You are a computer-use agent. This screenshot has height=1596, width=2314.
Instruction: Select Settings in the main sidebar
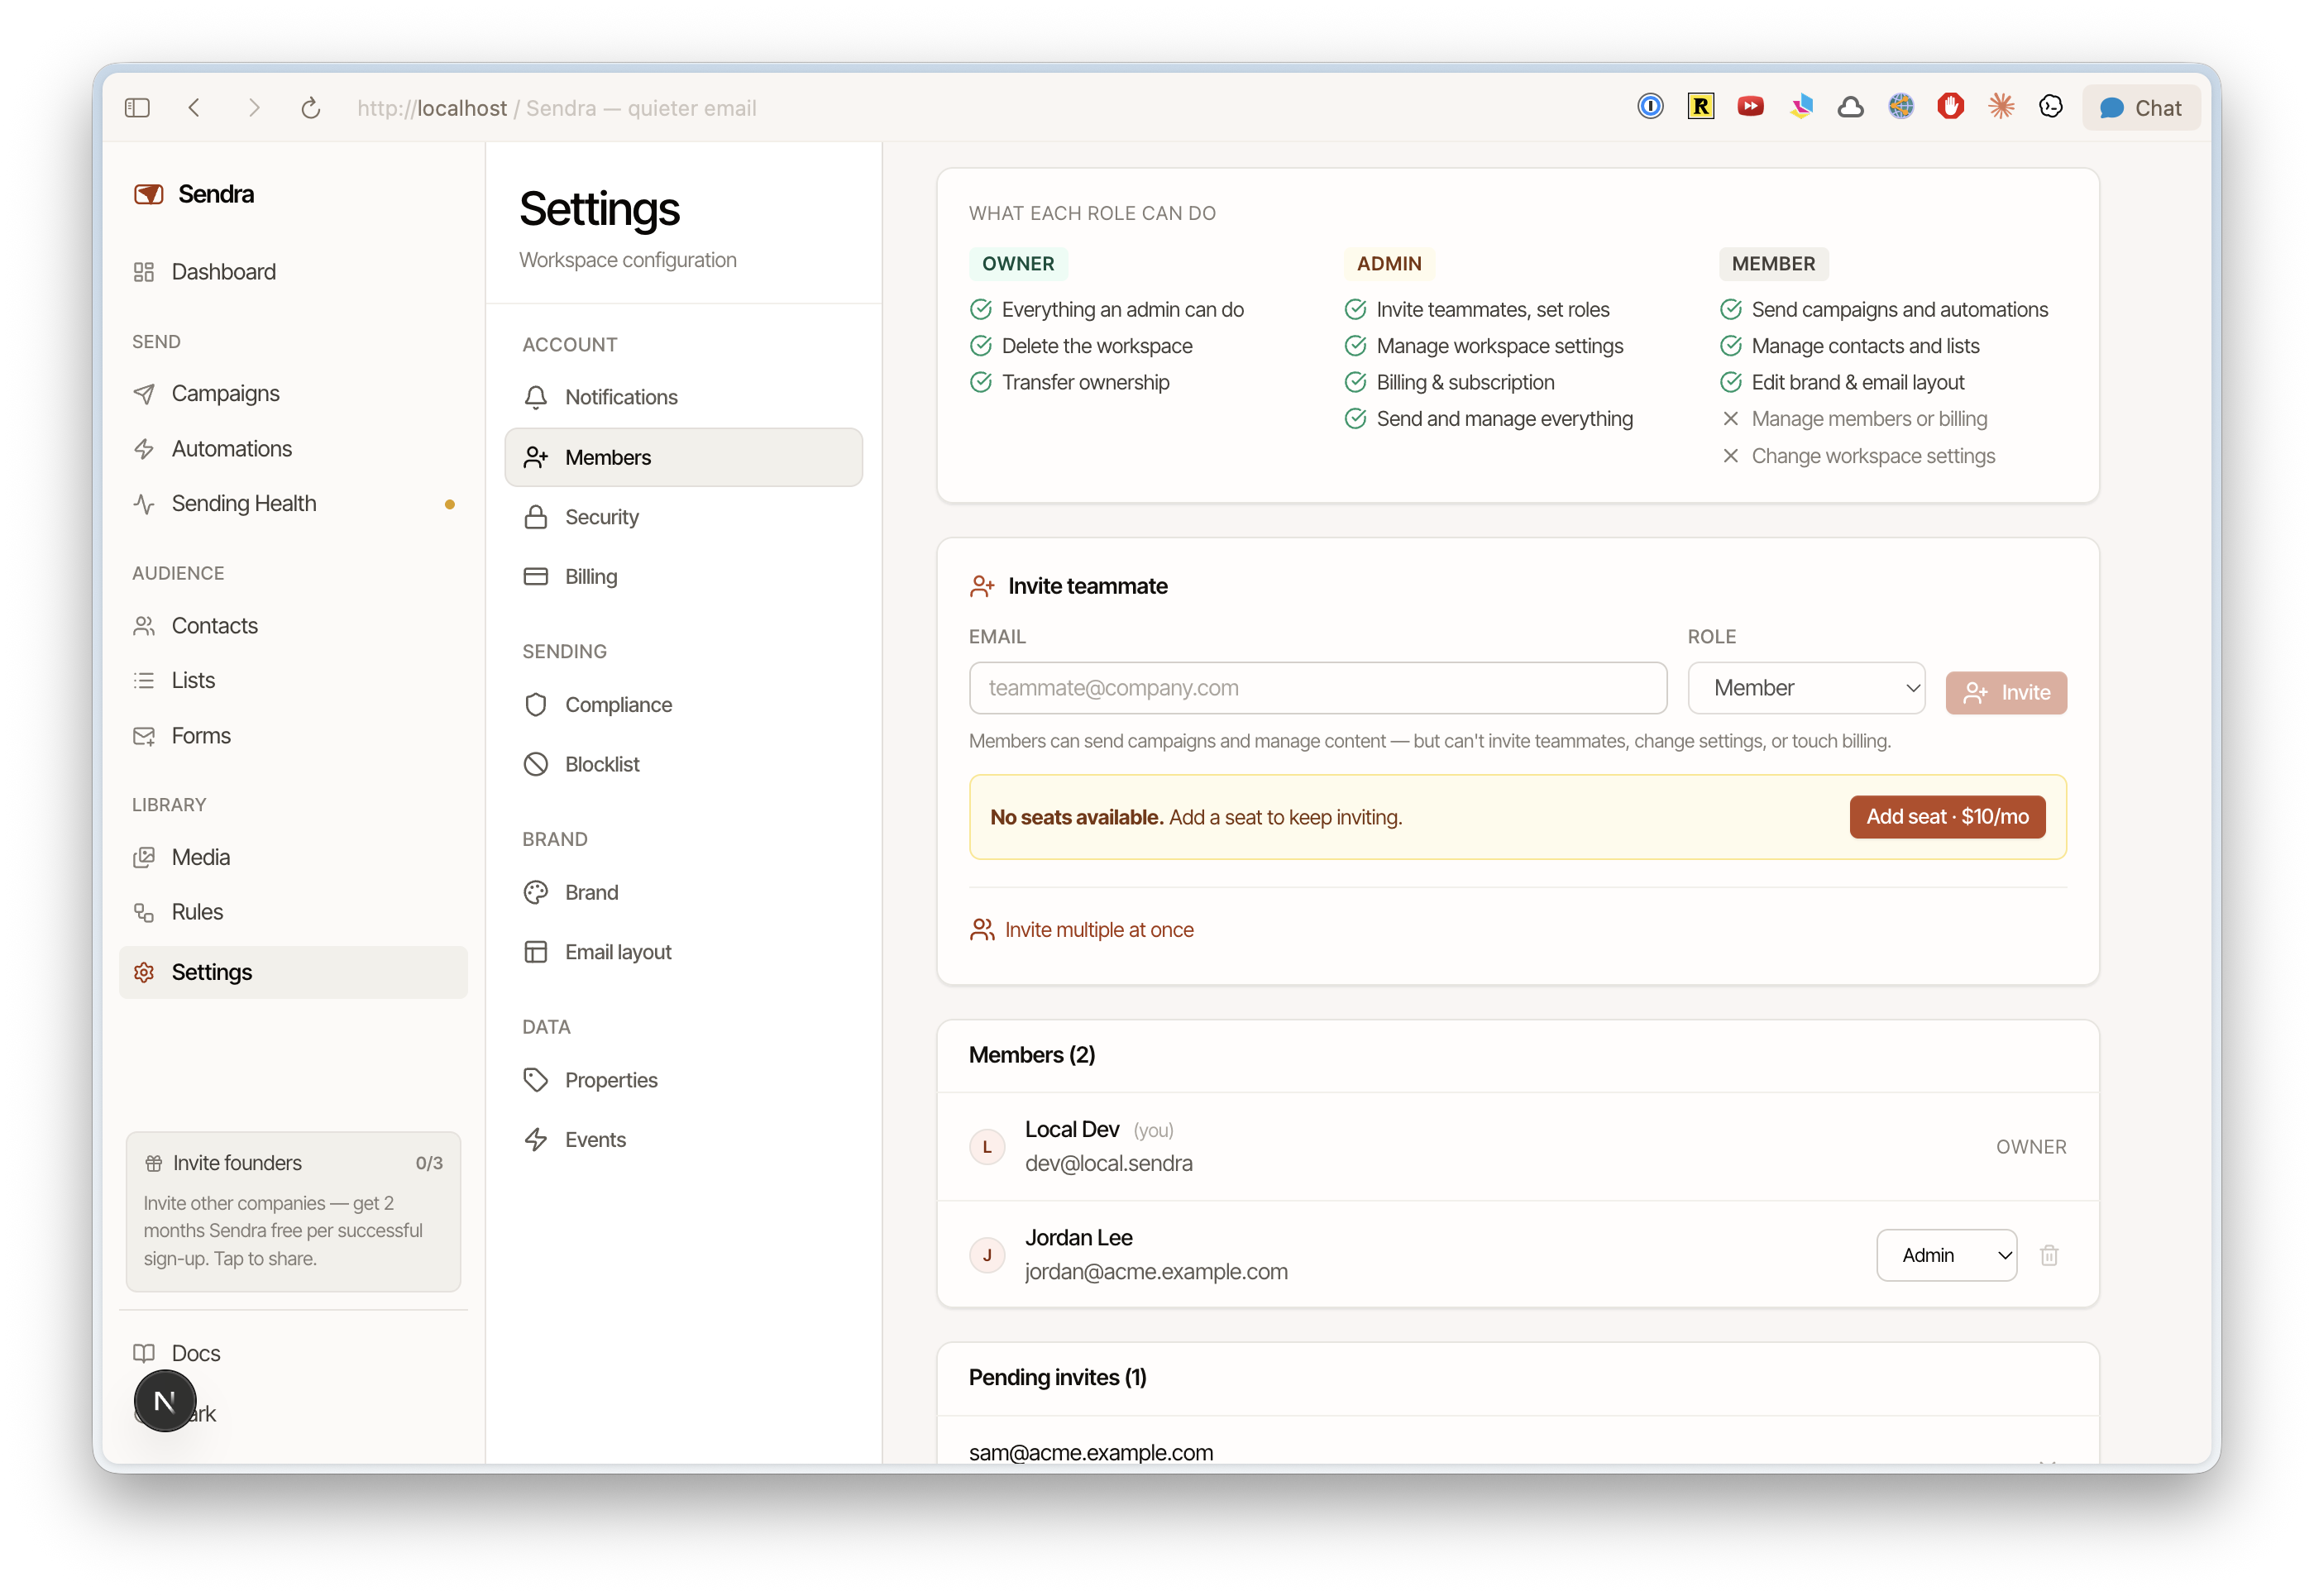293,972
